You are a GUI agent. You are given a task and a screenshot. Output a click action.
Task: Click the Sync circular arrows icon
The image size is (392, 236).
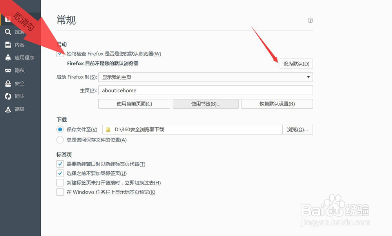tap(8, 96)
